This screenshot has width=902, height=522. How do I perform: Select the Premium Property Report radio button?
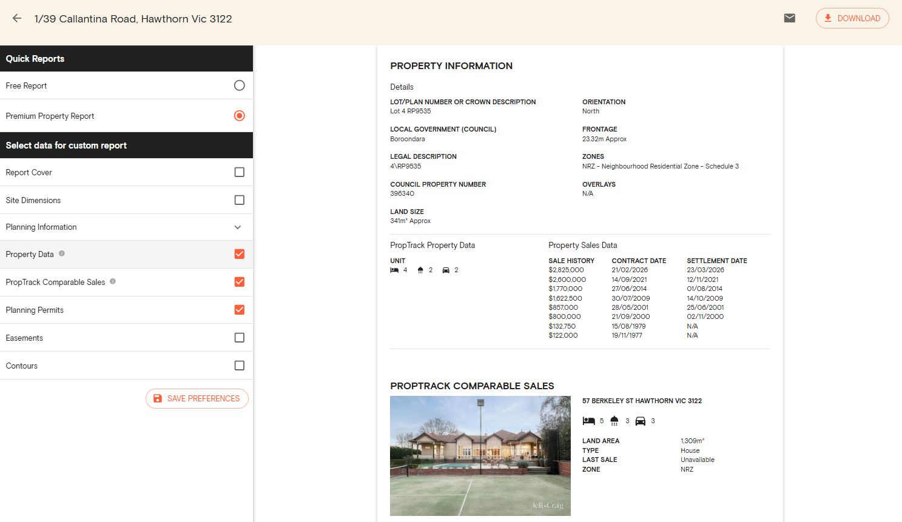(240, 116)
